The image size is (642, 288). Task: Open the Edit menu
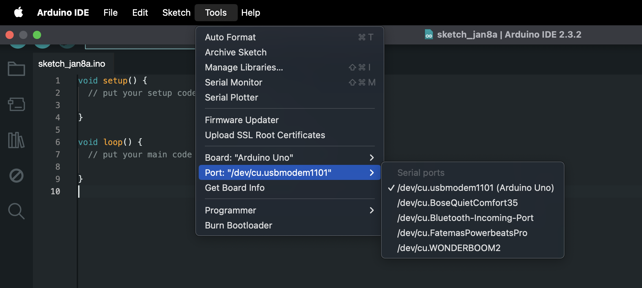[x=140, y=13]
